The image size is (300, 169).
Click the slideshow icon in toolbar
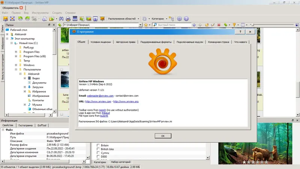coord(102,19)
